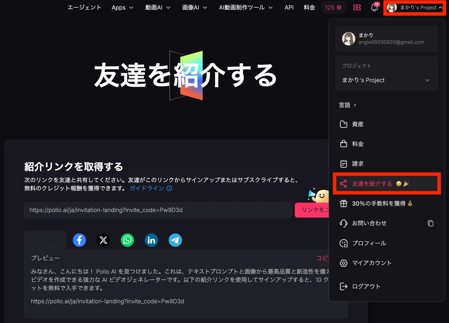Click the folder icon for 資産
This screenshot has width=449, height=323.
pos(343,124)
